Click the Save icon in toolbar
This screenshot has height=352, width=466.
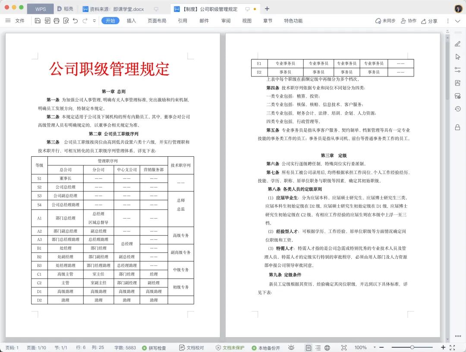[x=38, y=21]
